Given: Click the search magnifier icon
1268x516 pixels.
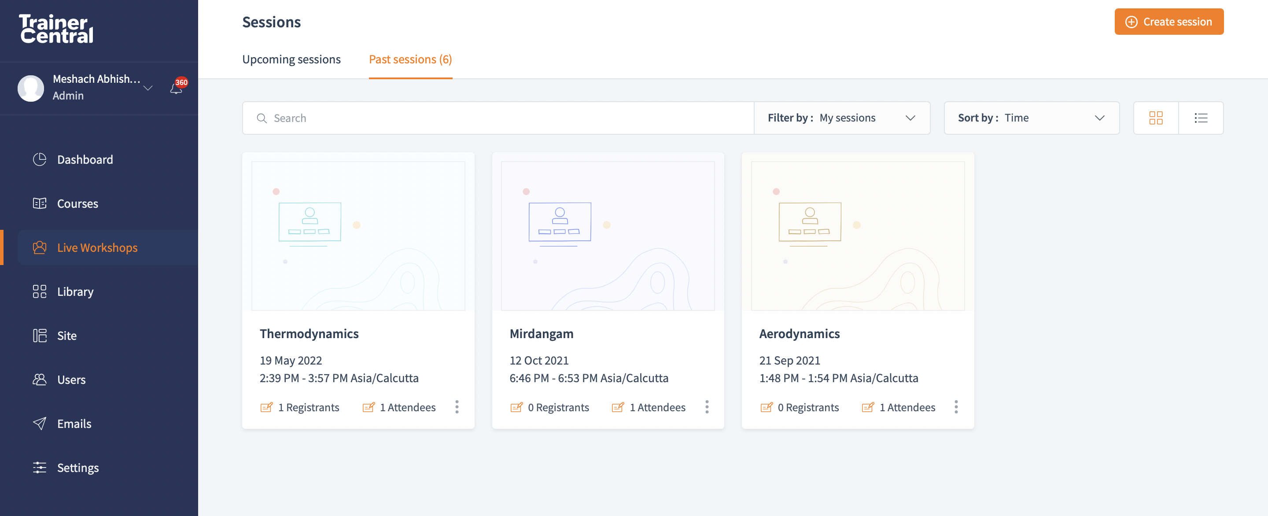Looking at the screenshot, I should [262, 118].
